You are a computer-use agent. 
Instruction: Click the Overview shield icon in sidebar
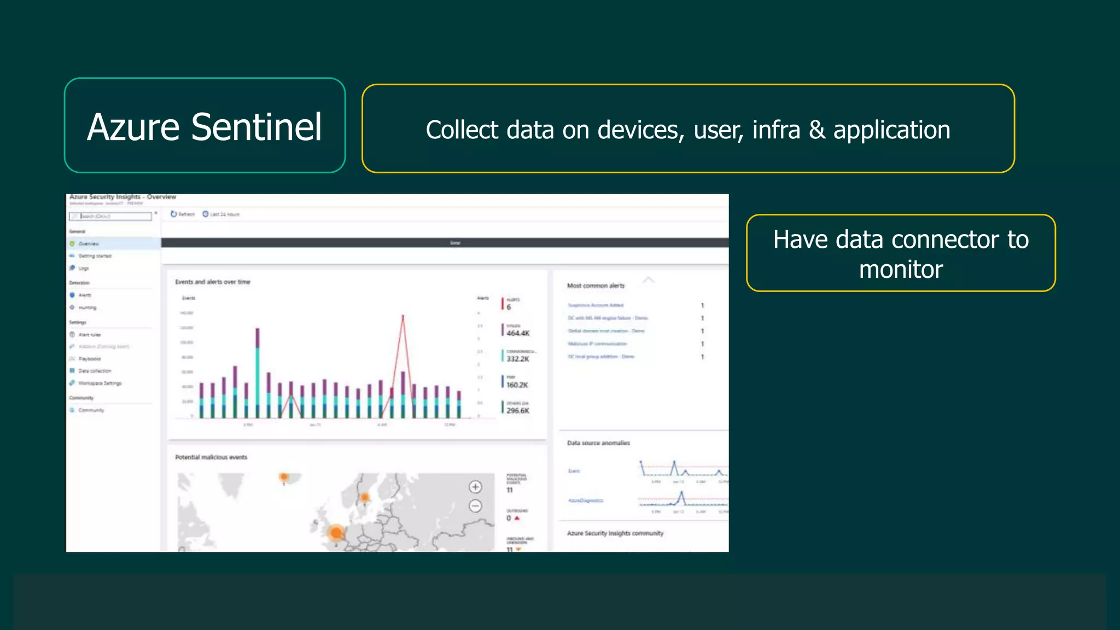point(72,244)
